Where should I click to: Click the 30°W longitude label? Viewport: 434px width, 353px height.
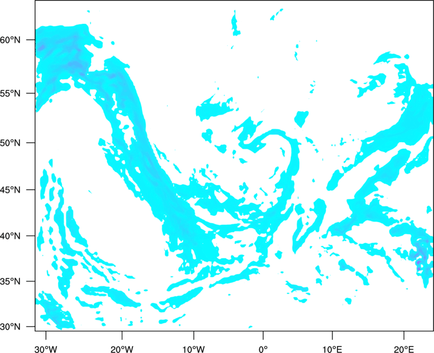point(46,349)
